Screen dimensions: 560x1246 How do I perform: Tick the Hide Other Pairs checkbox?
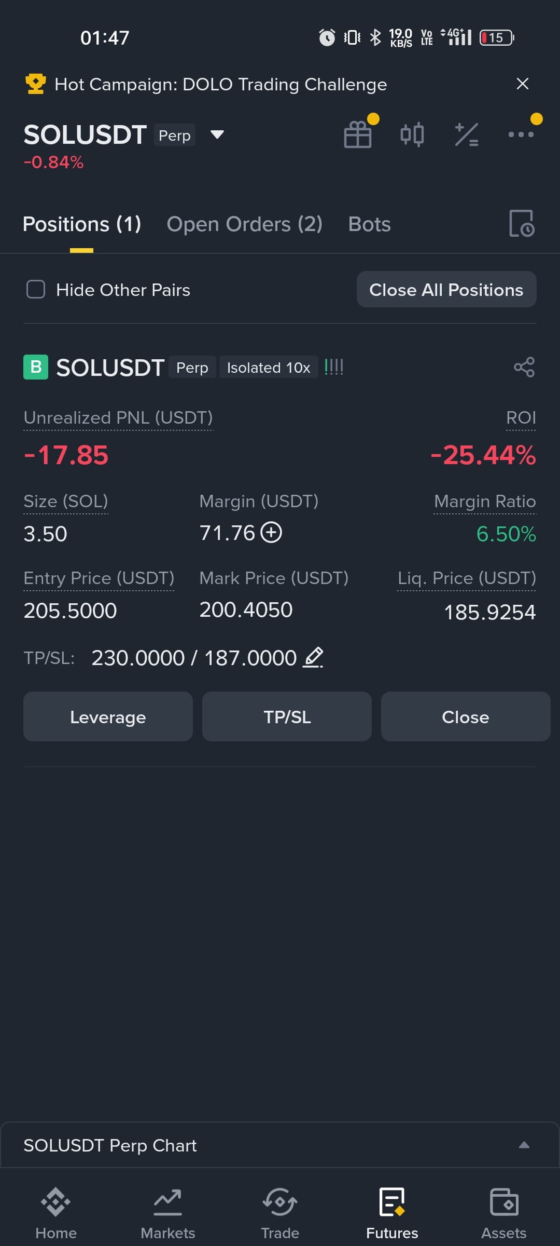pyautogui.click(x=36, y=289)
